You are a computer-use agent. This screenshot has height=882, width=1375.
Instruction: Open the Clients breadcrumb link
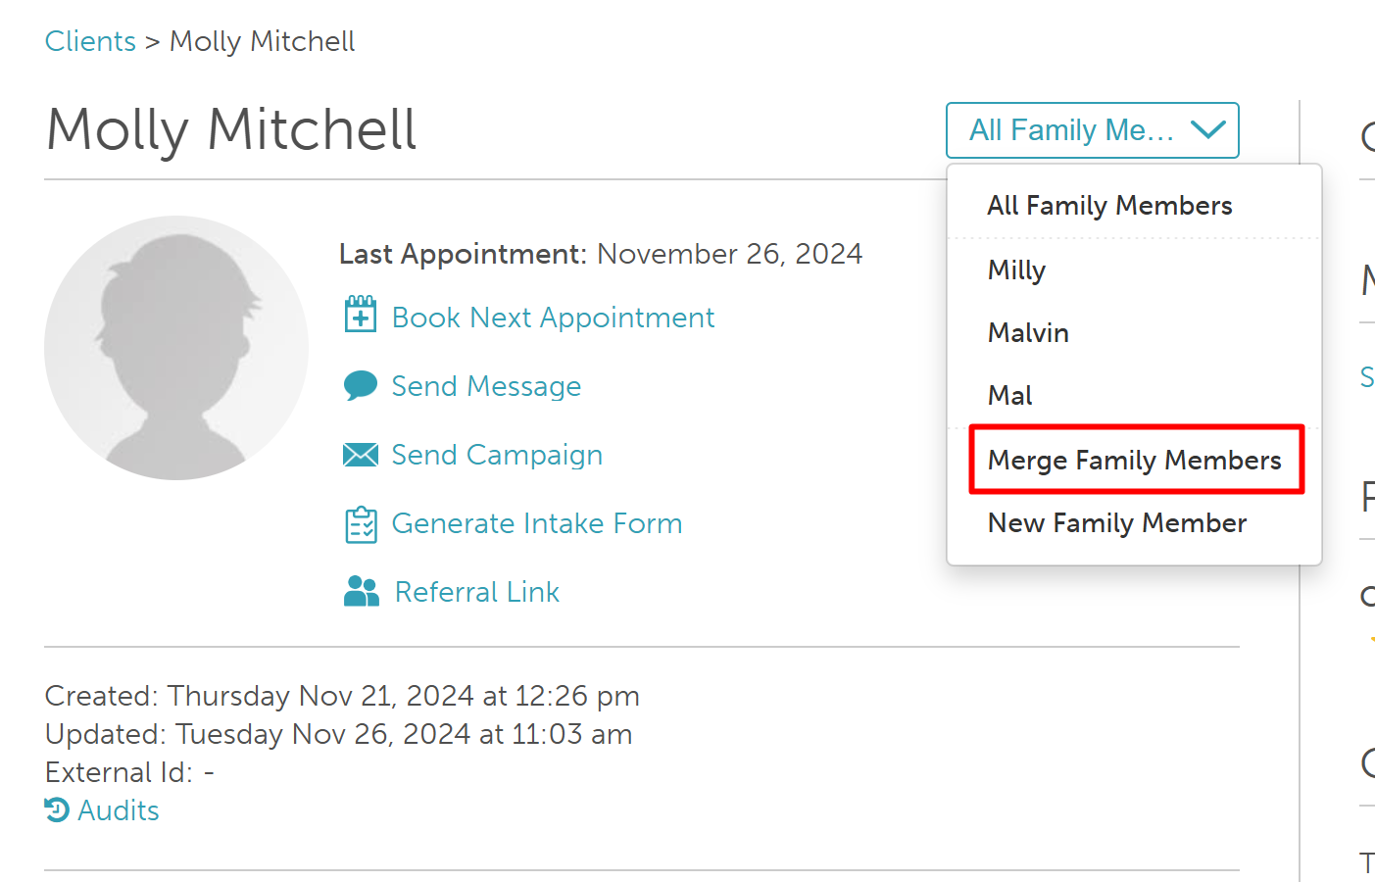tap(90, 41)
